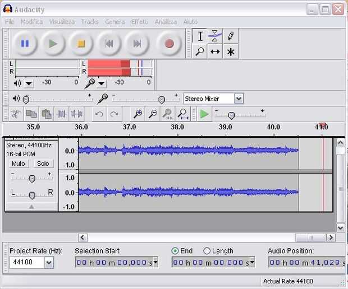Open the Analizza menu
The height and width of the screenshot is (289, 348).
point(166,22)
